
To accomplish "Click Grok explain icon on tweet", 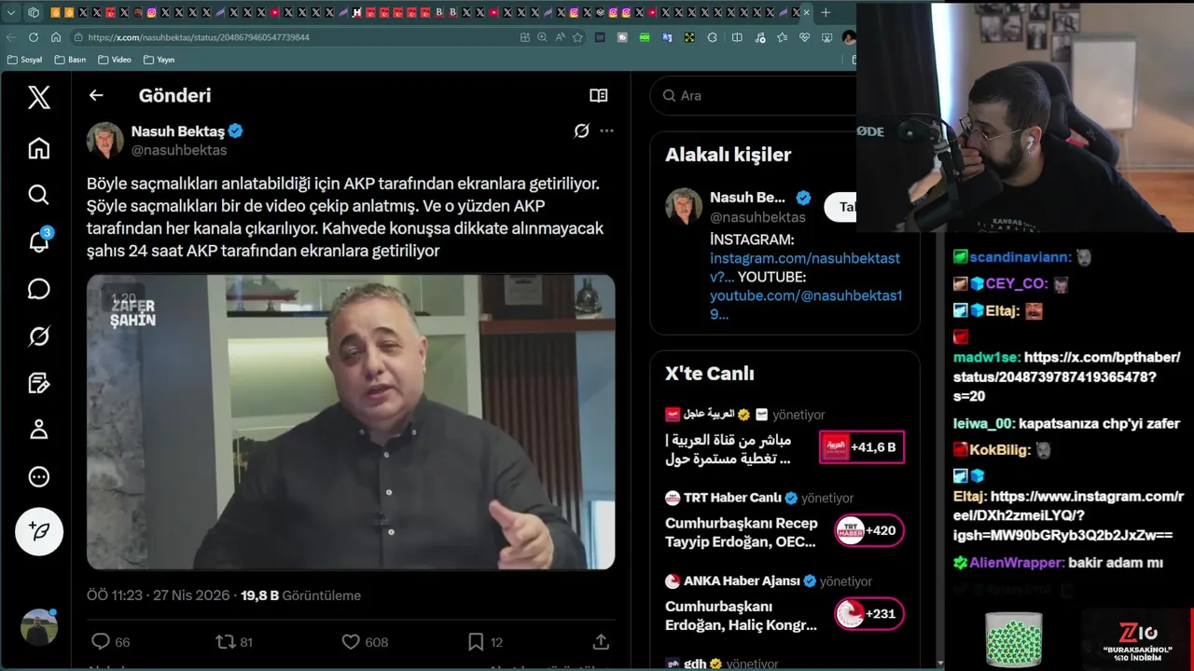I will (581, 130).
